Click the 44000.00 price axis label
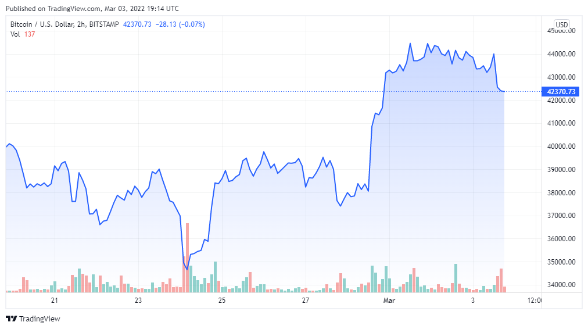Screen dimensions: 588x329 pos(561,54)
